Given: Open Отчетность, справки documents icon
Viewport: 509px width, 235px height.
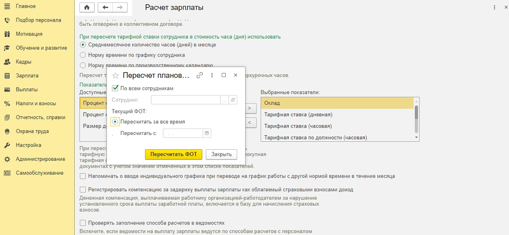Looking at the screenshot, I should tap(7, 117).
